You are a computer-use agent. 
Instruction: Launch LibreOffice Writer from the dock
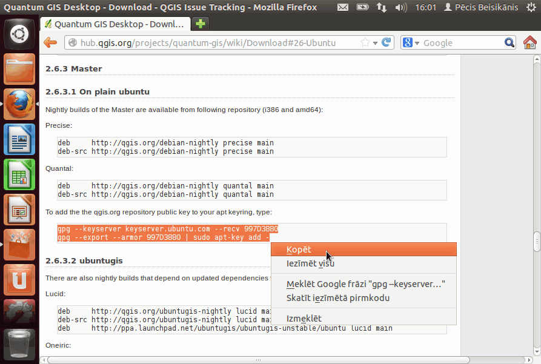click(19, 139)
